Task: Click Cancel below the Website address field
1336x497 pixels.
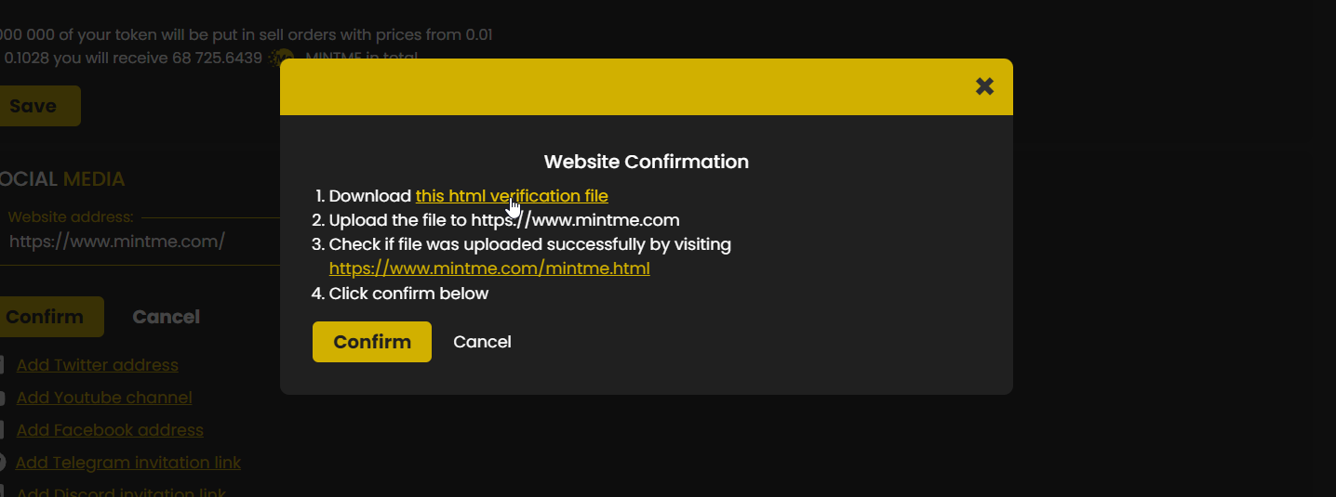Action: click(166, 317)
